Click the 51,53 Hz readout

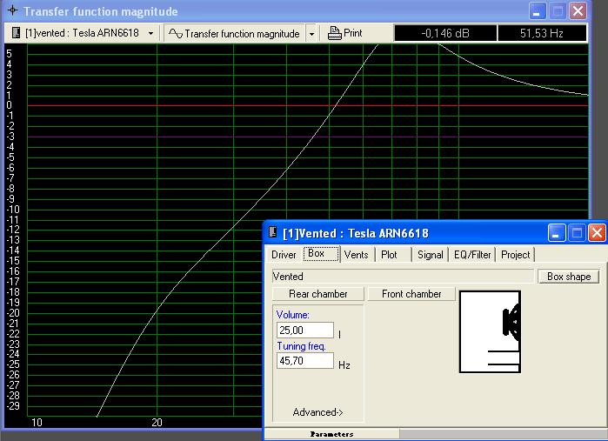point(542,33)
